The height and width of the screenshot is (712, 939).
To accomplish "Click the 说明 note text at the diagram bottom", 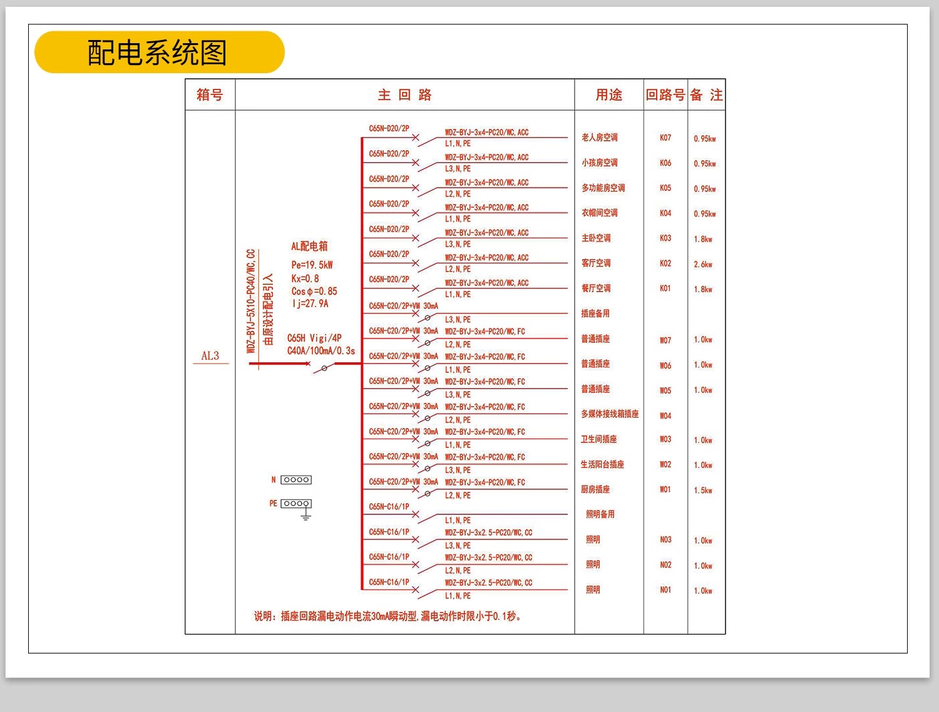I will (x=388, y=616).
